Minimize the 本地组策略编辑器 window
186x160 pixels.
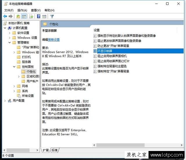tap(156, 4)
